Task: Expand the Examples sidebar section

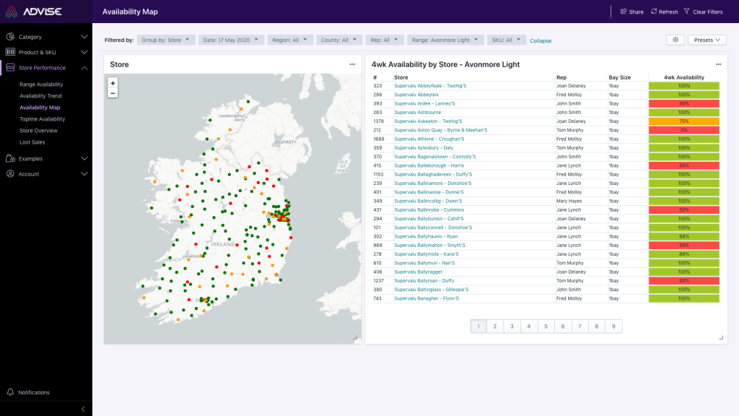Action: pyautogui.click(x=84, y=158)
